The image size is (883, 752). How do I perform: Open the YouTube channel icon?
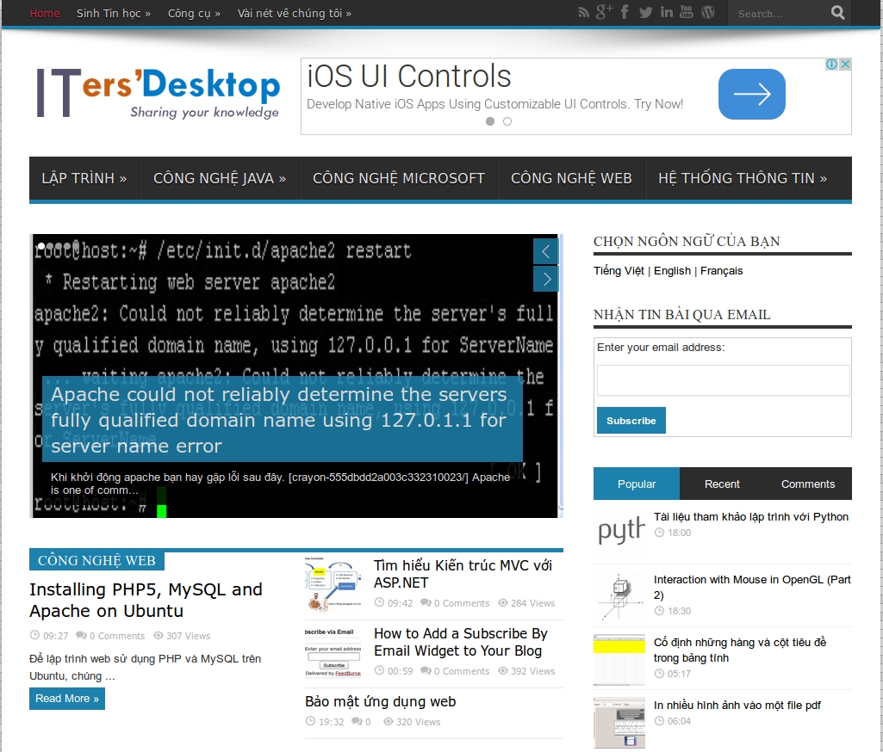click(687, 12)
